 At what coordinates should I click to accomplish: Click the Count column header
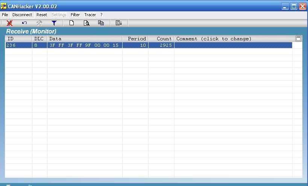click(x=161, y=39)
